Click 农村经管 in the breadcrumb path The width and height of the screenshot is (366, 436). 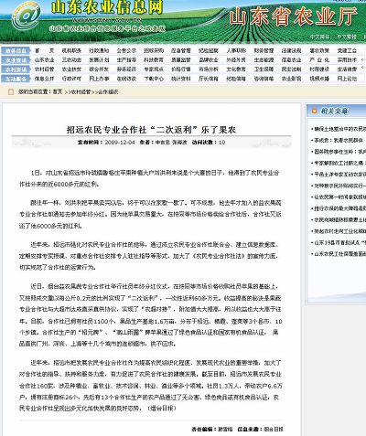(81, 91)
